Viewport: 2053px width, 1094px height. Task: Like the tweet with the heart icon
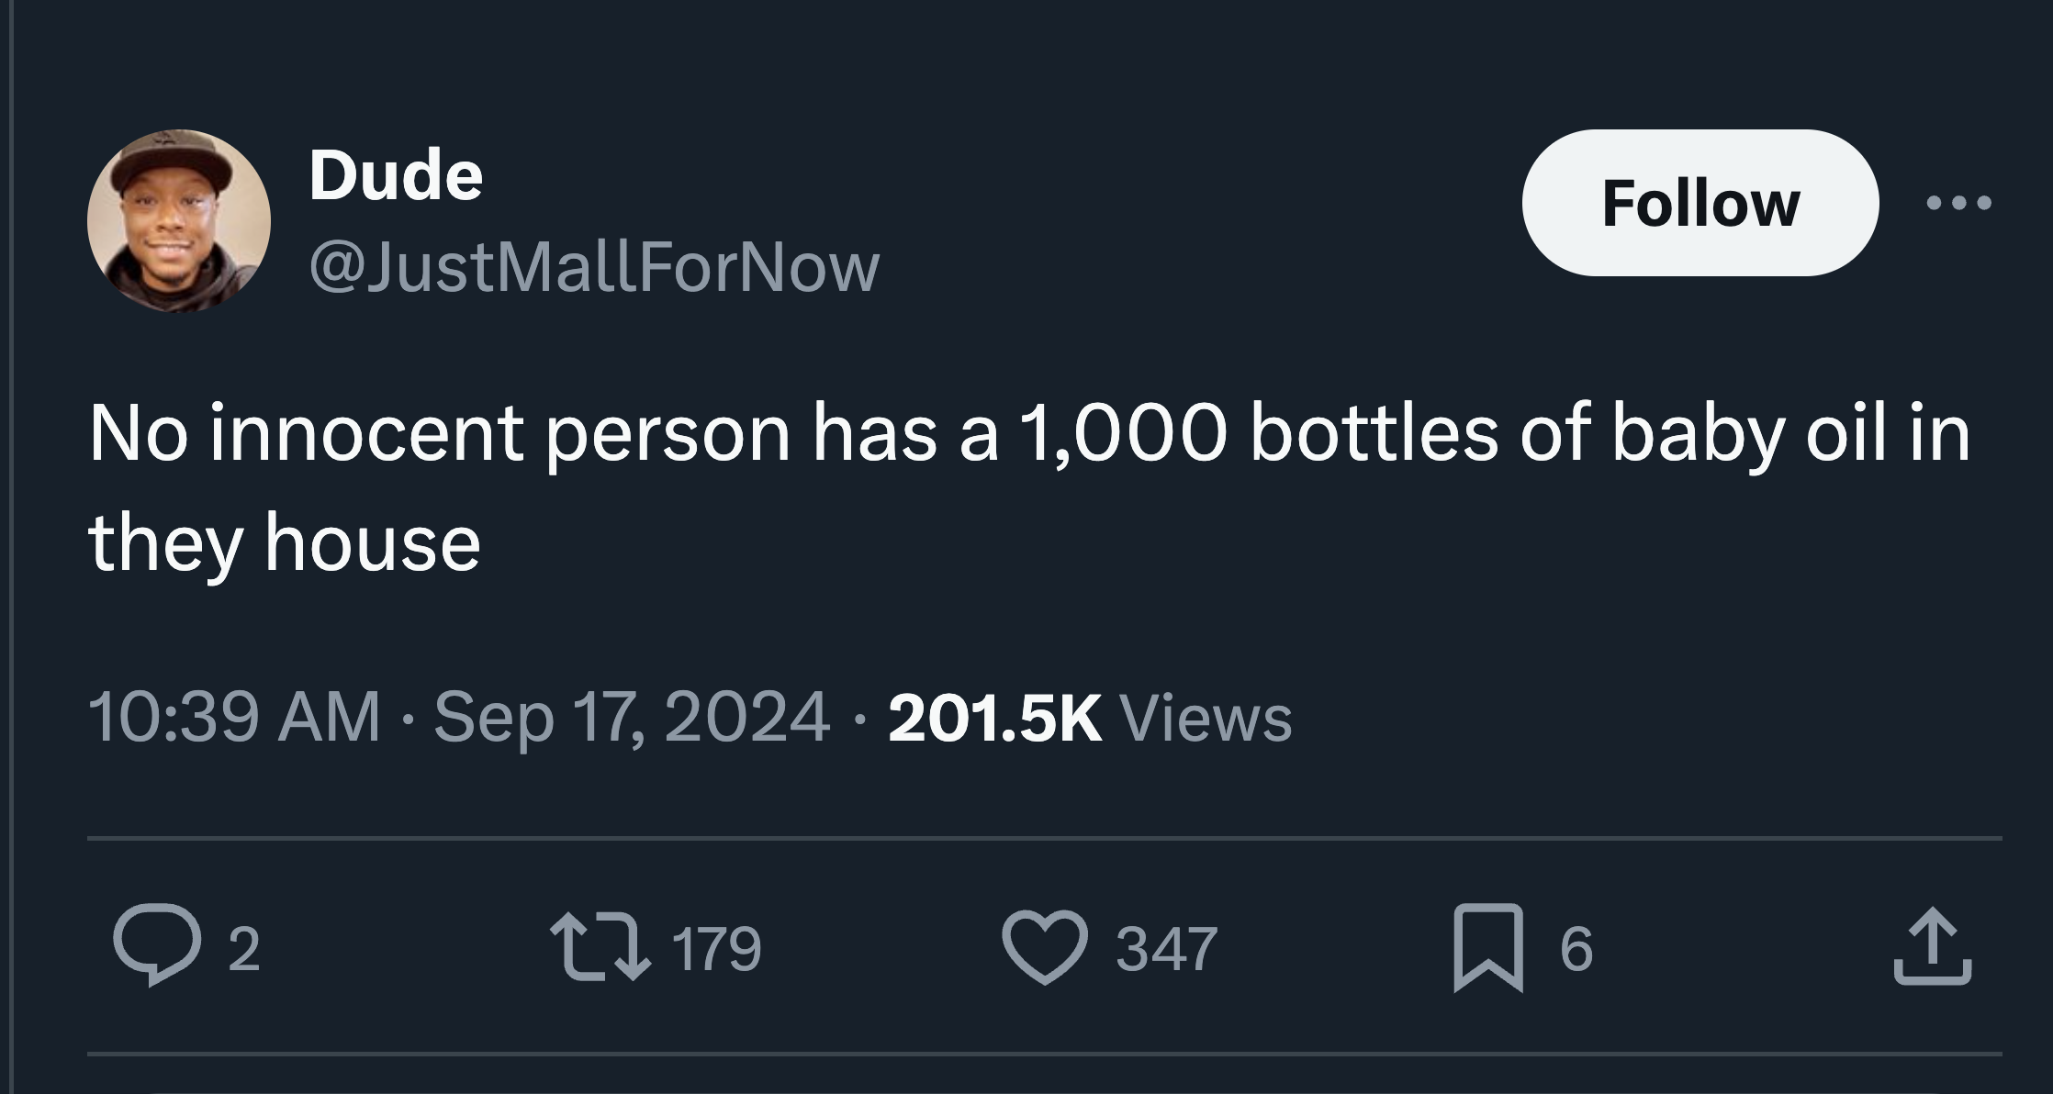click(1045, 947)
